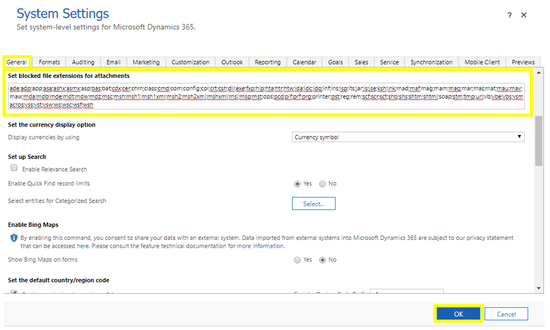Select Yes for Quick Find record limits

point(298,184)
